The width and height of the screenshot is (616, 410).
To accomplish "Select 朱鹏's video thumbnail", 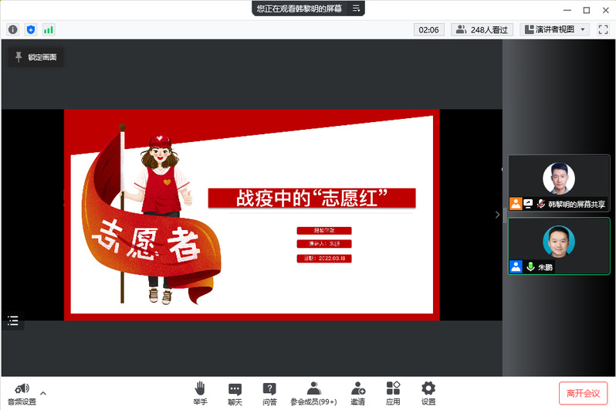I will (x=559, y=246).
